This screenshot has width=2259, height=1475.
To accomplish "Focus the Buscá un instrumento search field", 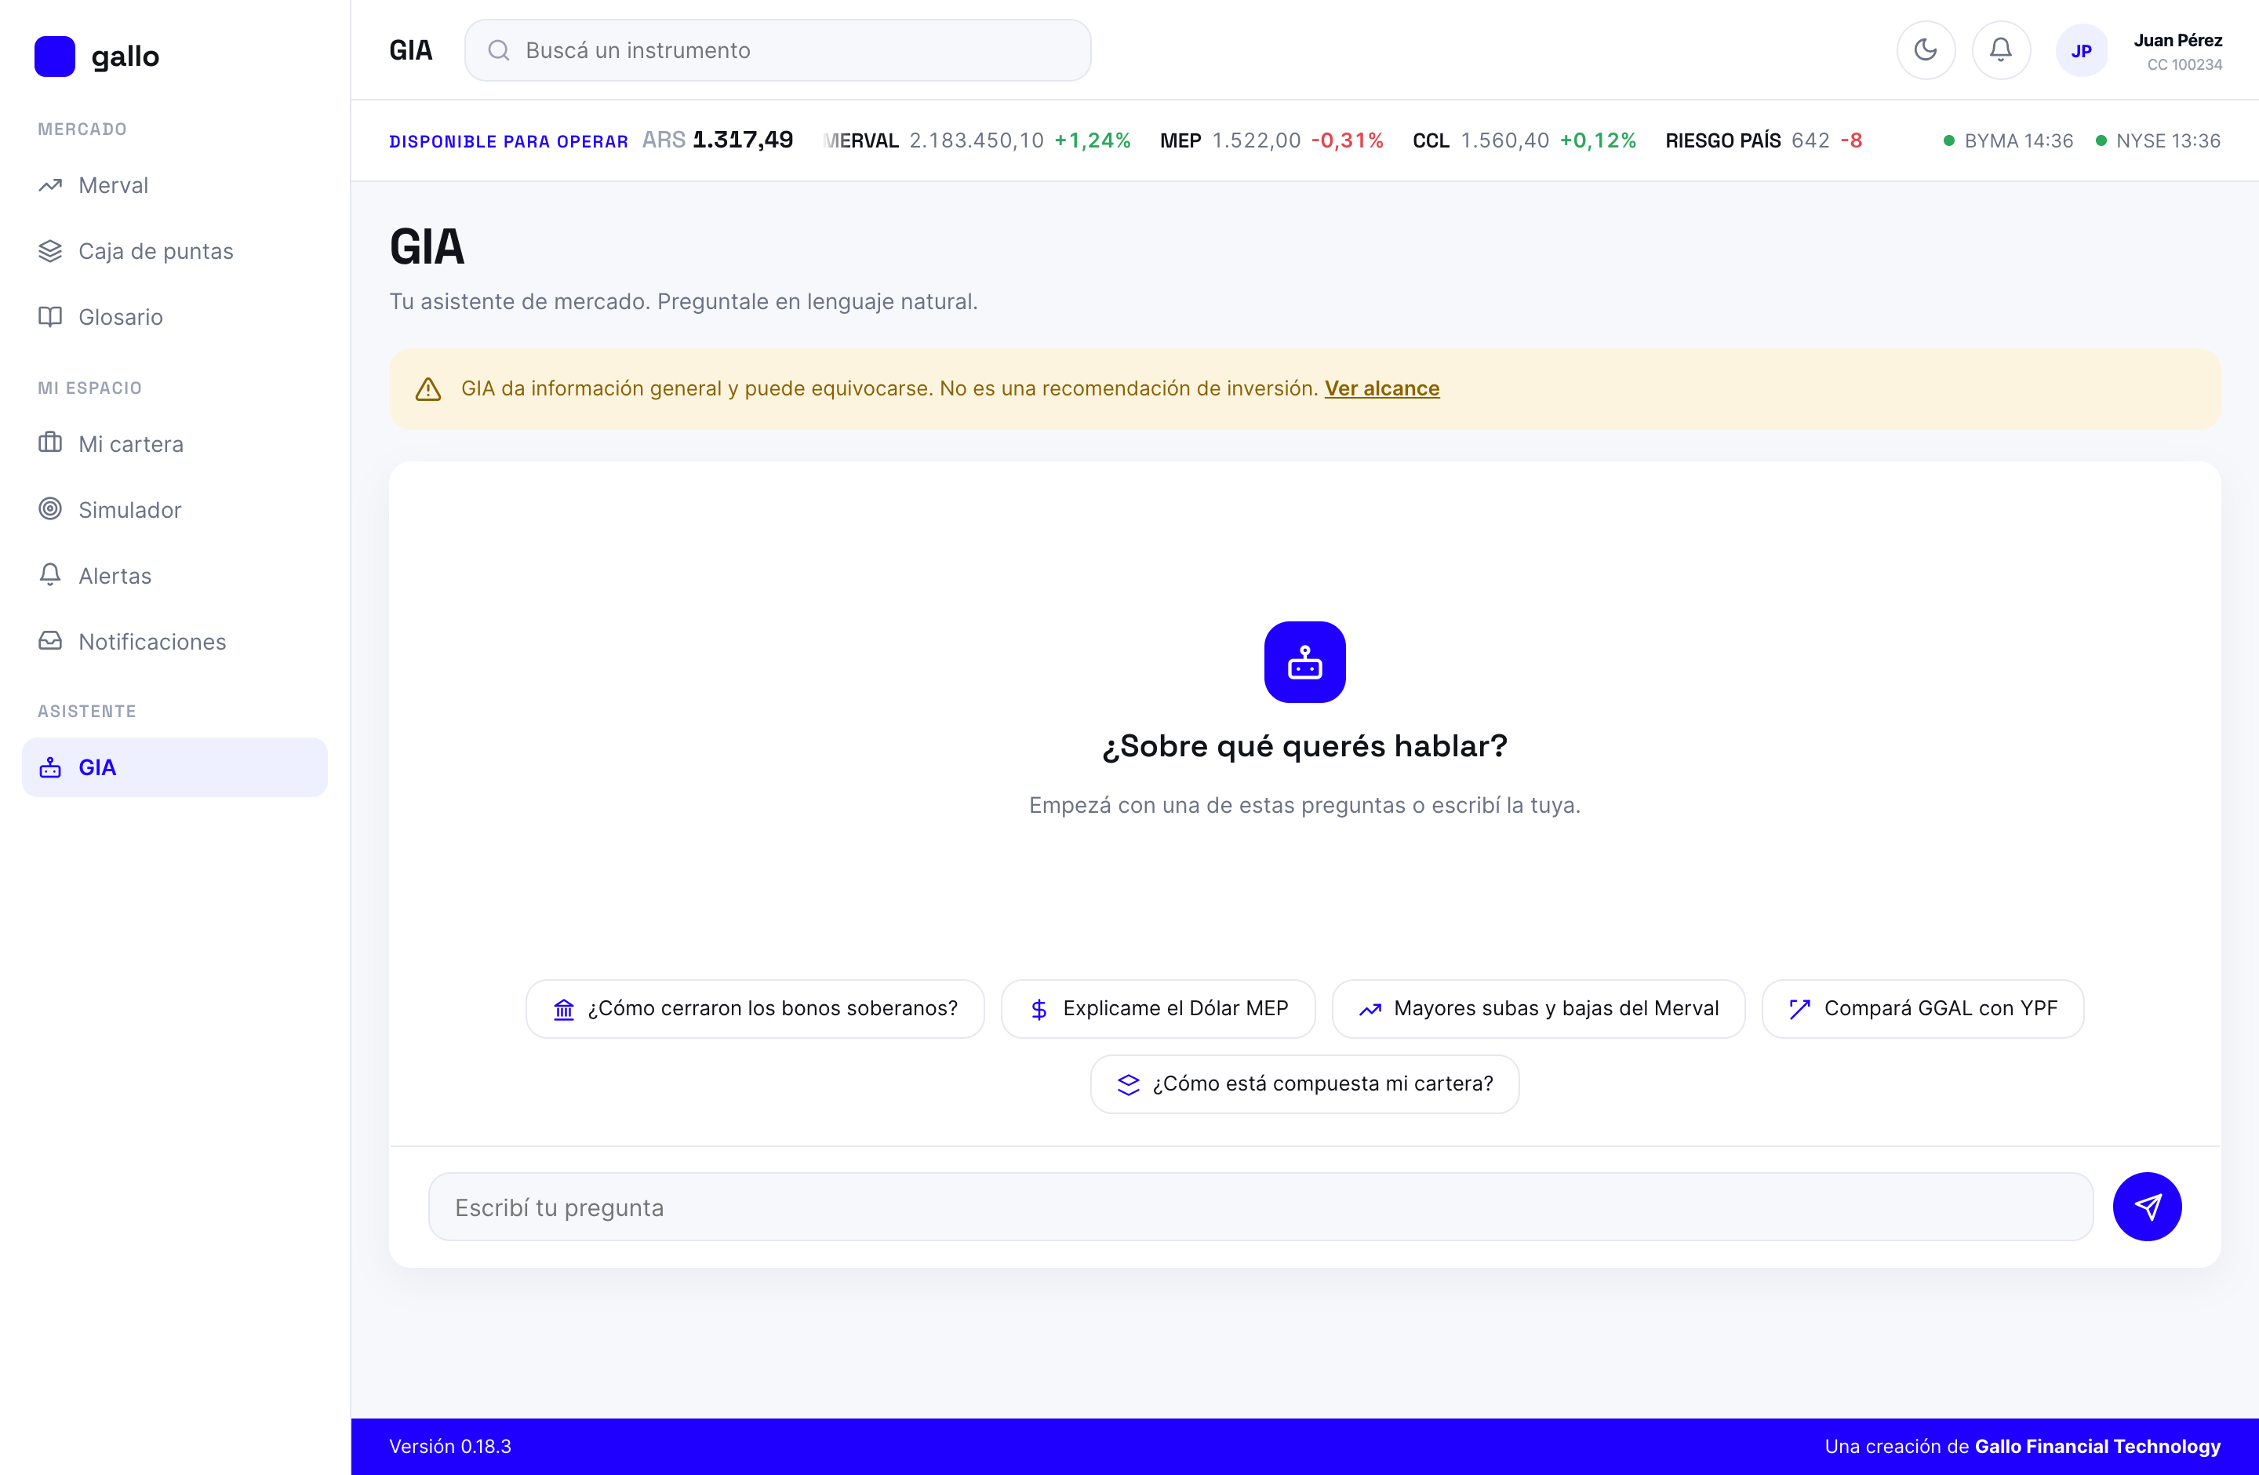I will pos(777,50).
